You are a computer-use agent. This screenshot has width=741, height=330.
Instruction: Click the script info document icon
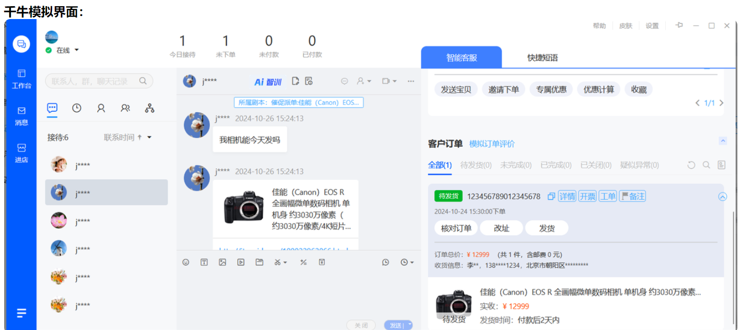309,81
